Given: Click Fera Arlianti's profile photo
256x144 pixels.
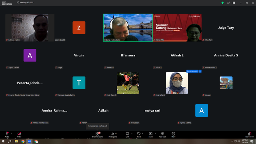Looking at the screenshot, I should pos(177,83).
